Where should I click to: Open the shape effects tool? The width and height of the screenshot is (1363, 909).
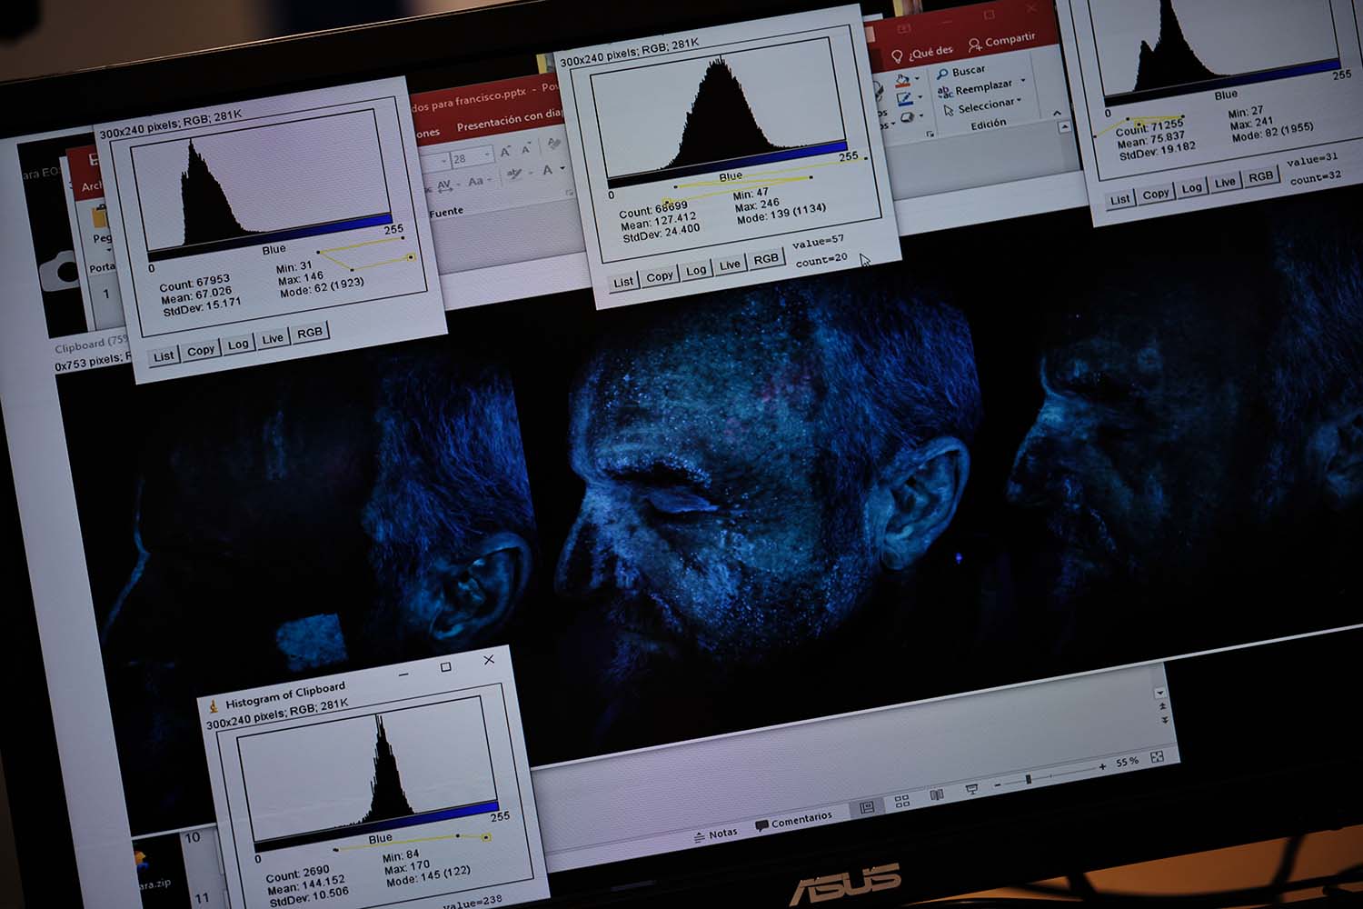point(906,117)
